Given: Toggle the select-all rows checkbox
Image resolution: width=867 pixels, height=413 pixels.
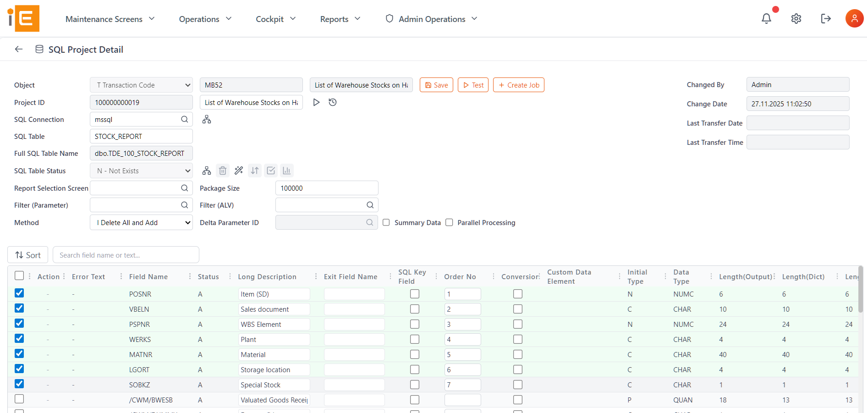Looking at the screenshot, I should pyautogui.click(x=19, y=275).
